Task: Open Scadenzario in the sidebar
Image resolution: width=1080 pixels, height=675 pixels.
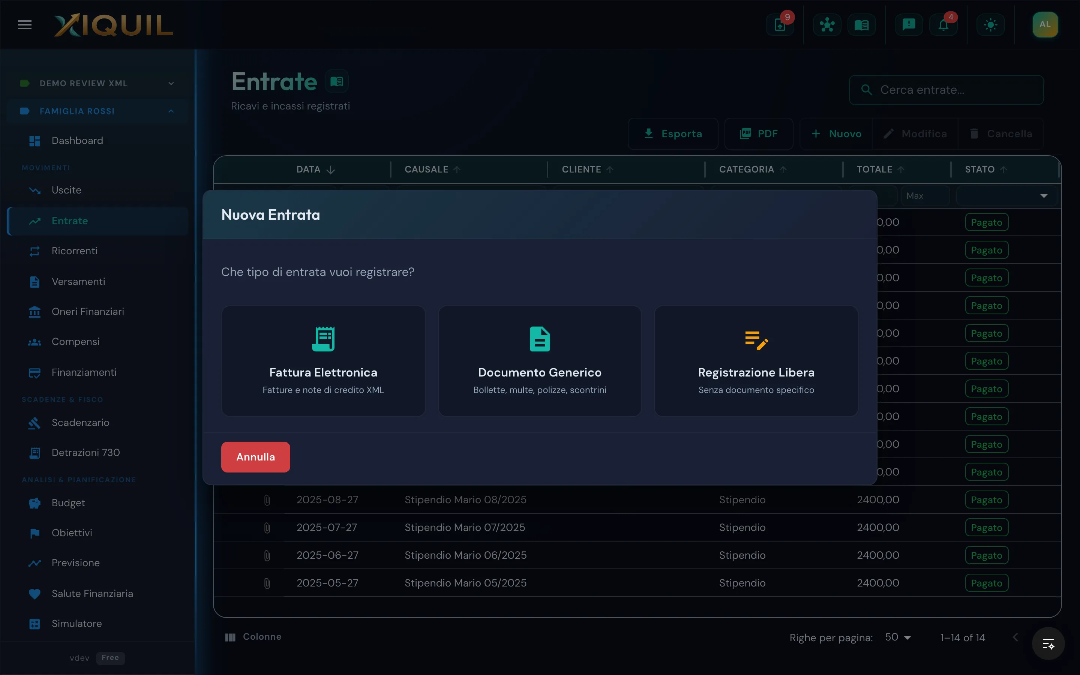Action: click(98, 422)
